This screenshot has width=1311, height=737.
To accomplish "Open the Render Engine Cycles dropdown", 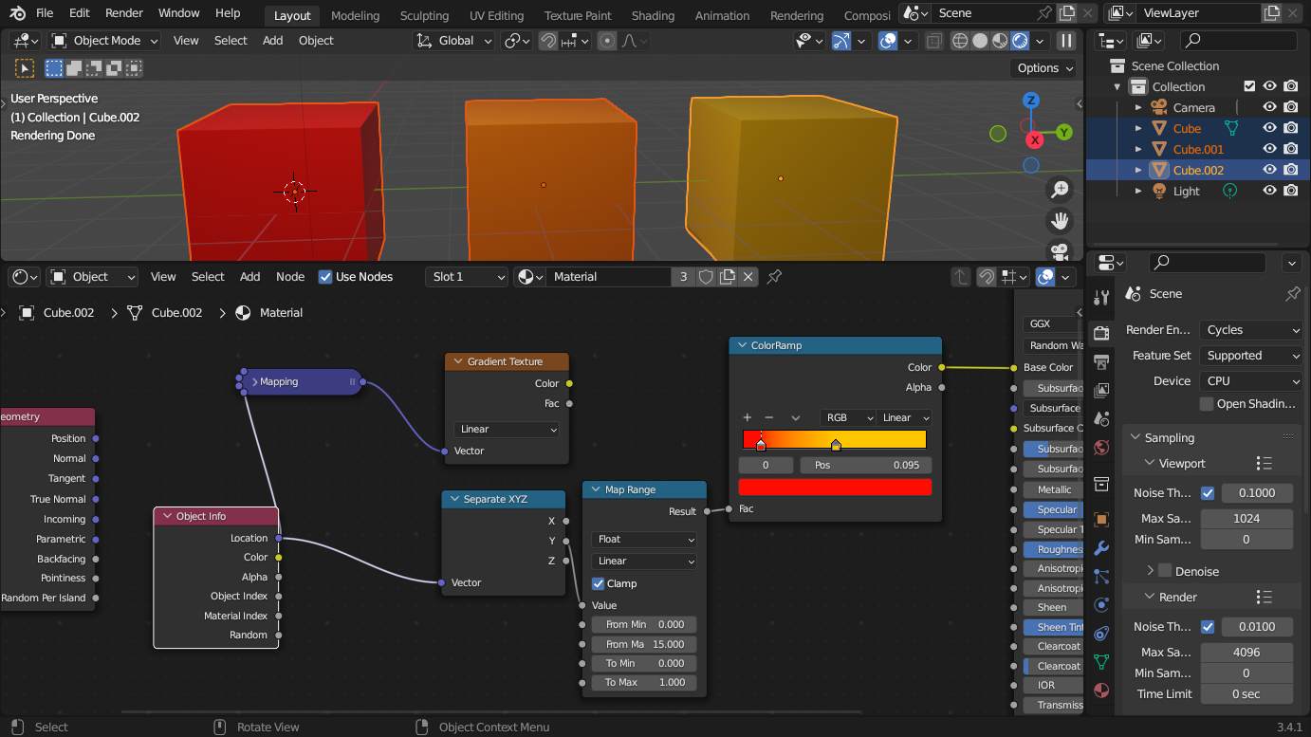I will (1252, 330).
